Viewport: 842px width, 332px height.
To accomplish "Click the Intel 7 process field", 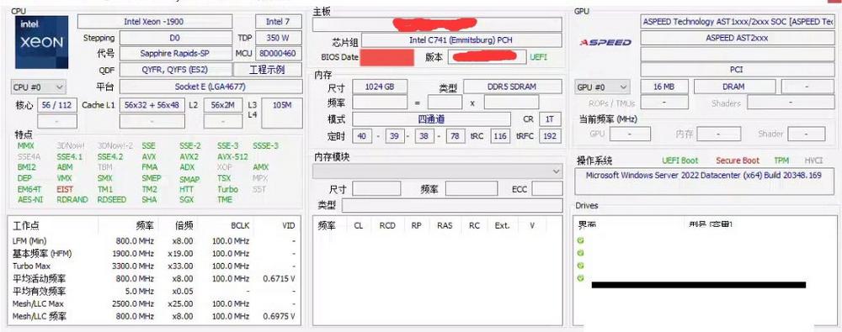I will [278, 22].
